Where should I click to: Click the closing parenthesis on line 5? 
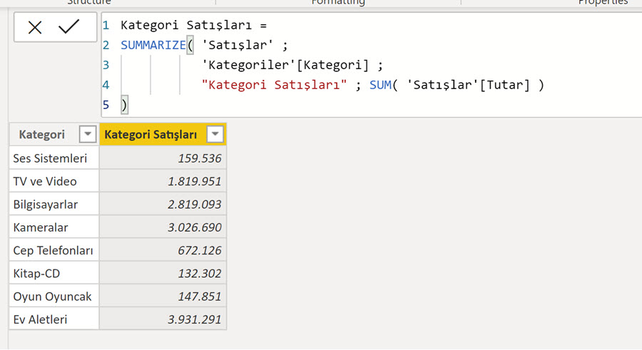tap(124, 105)
